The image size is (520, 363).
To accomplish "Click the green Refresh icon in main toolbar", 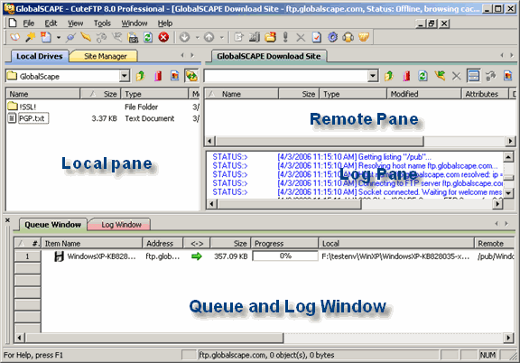I will (148, 37).
